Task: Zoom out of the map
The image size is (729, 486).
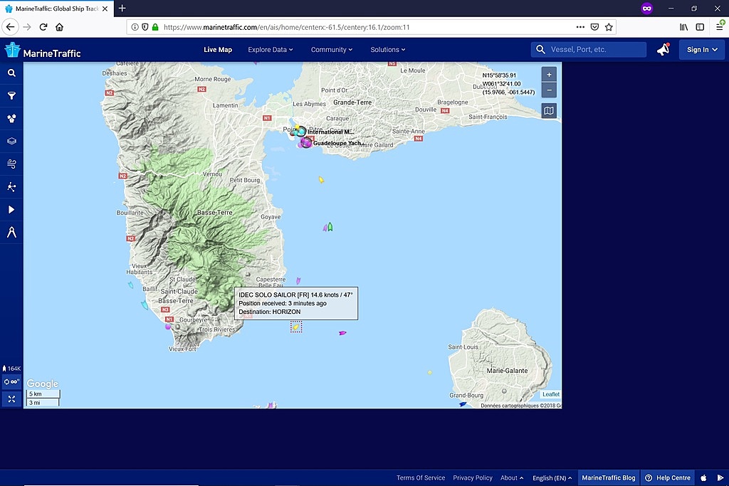Action: [x=549, y=90]
